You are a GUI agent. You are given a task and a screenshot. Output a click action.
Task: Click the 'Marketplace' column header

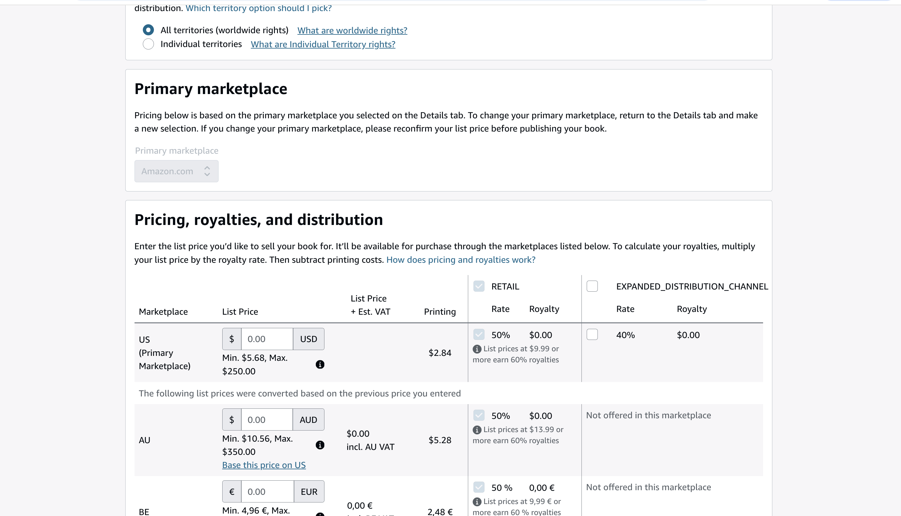click(163, 312)
